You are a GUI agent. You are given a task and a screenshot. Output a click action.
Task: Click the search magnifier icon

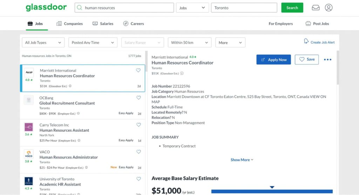(80, 8)
